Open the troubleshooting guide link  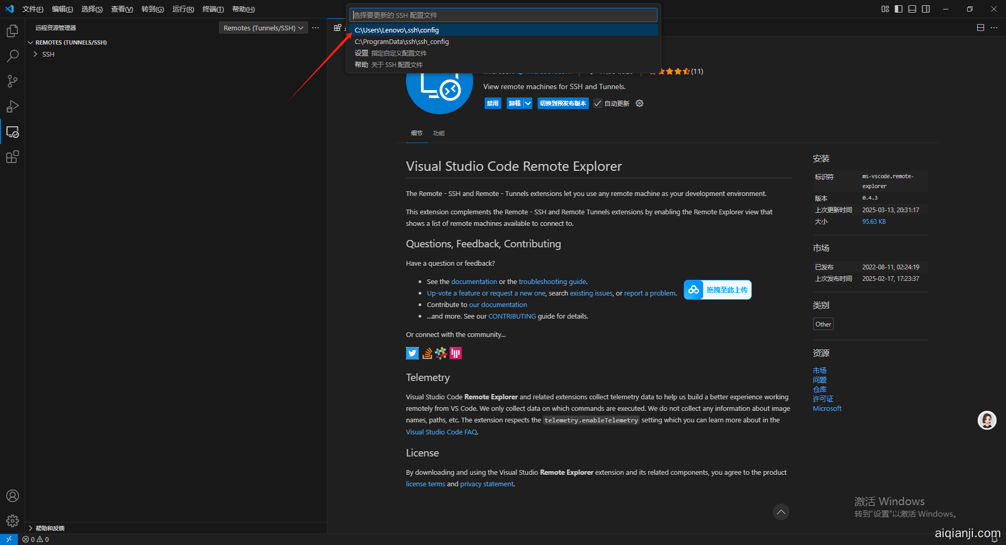(552, 281)
